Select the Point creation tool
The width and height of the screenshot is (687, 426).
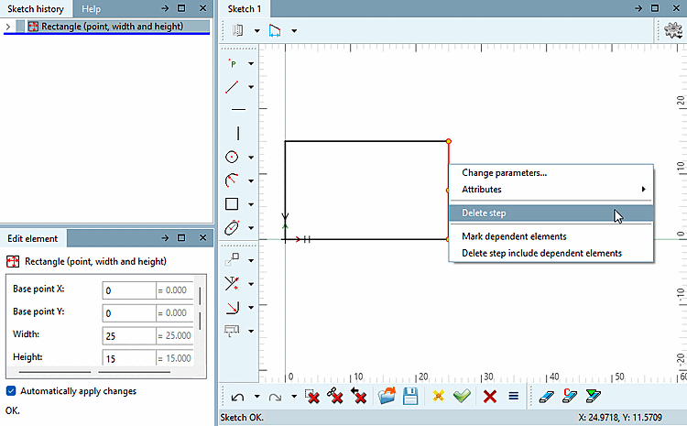tap(233, 64)
